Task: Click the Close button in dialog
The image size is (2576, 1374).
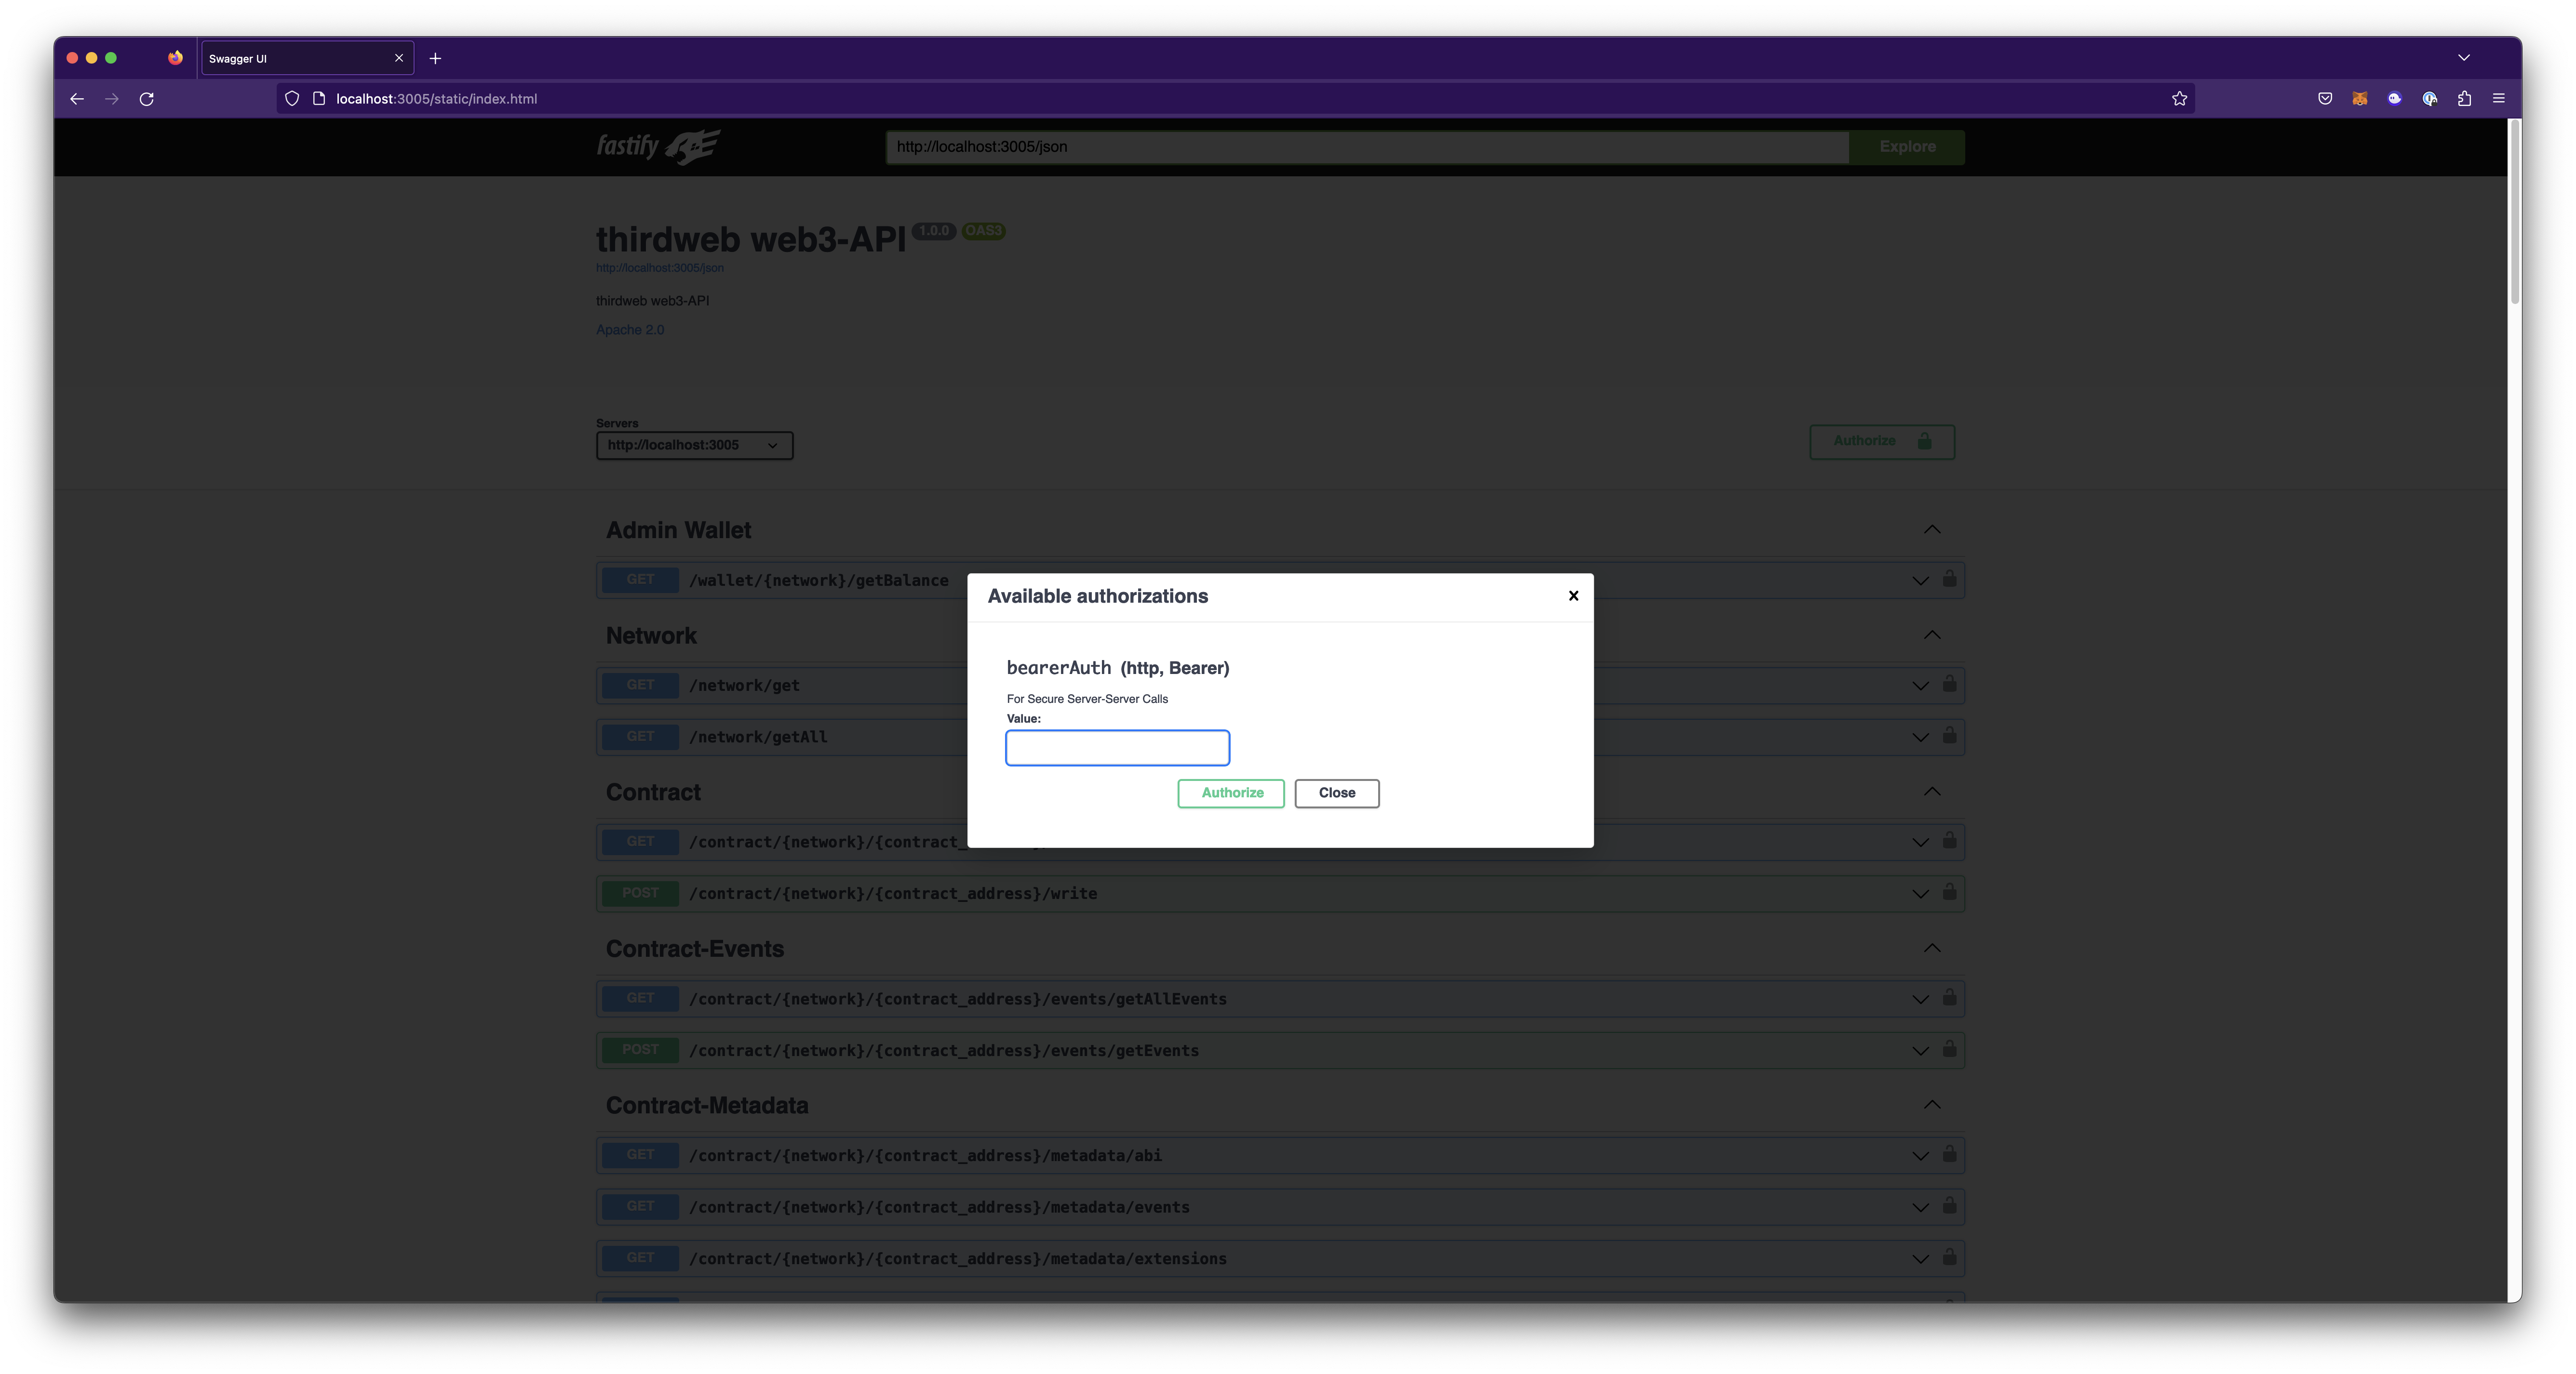Action: pyautogui.click(x=1336, y=793)
